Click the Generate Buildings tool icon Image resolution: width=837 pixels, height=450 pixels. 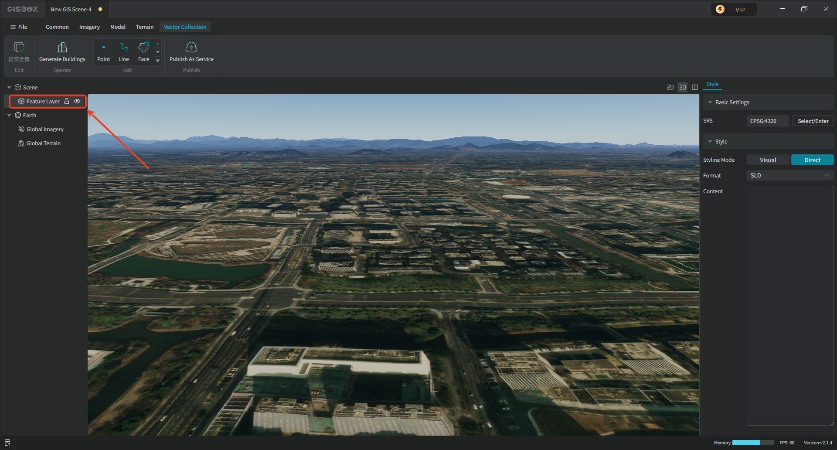click(62, 47)
